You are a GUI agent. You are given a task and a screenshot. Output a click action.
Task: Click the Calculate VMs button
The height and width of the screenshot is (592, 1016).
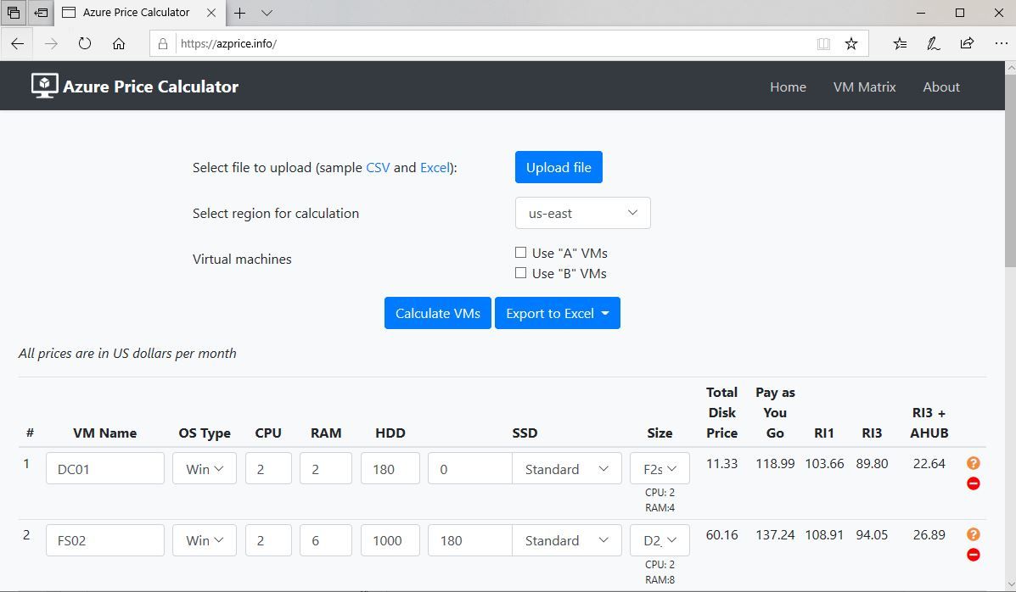tap(437, 313)
